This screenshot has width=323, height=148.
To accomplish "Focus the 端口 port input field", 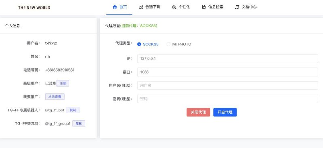I will [x=228, y=72].
